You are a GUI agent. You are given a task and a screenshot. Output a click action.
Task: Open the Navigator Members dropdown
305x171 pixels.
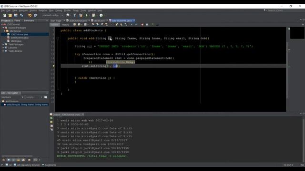coord(12,97)
